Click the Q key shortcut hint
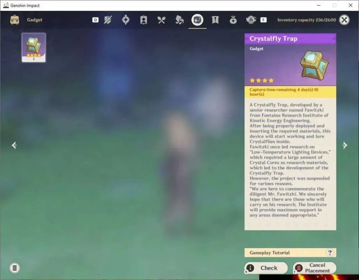The width and height of the screenshot is (359, 280). coord(95,20)
